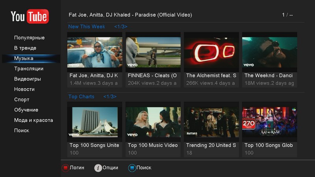
Task: Open The Alchemist feat. video thumbnail
Action: coord(211,52)
